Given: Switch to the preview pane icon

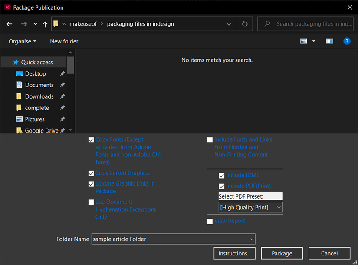Looking at the screenshot, I should [x=329, y=41].
